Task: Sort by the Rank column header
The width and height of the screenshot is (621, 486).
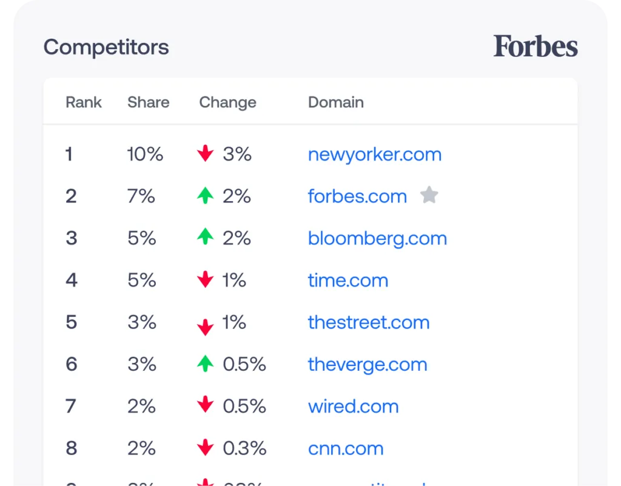Action: (83, 102)
